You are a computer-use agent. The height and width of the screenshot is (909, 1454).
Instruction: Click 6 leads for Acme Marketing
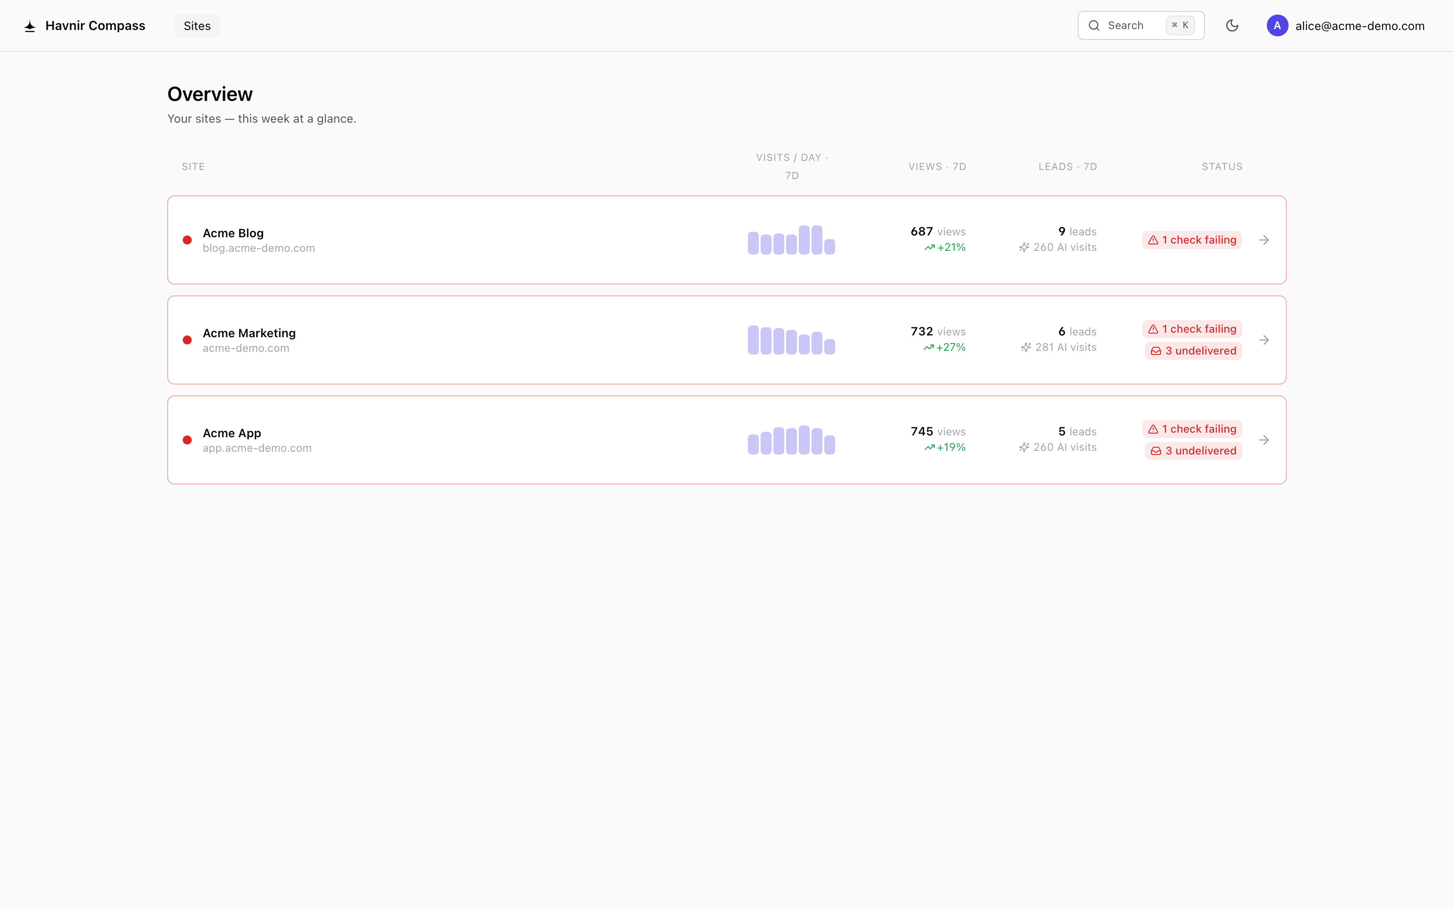click(x=1077, y=332)
